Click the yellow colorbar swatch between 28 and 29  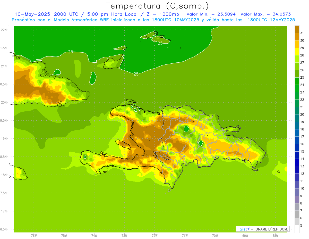(297, 52)
